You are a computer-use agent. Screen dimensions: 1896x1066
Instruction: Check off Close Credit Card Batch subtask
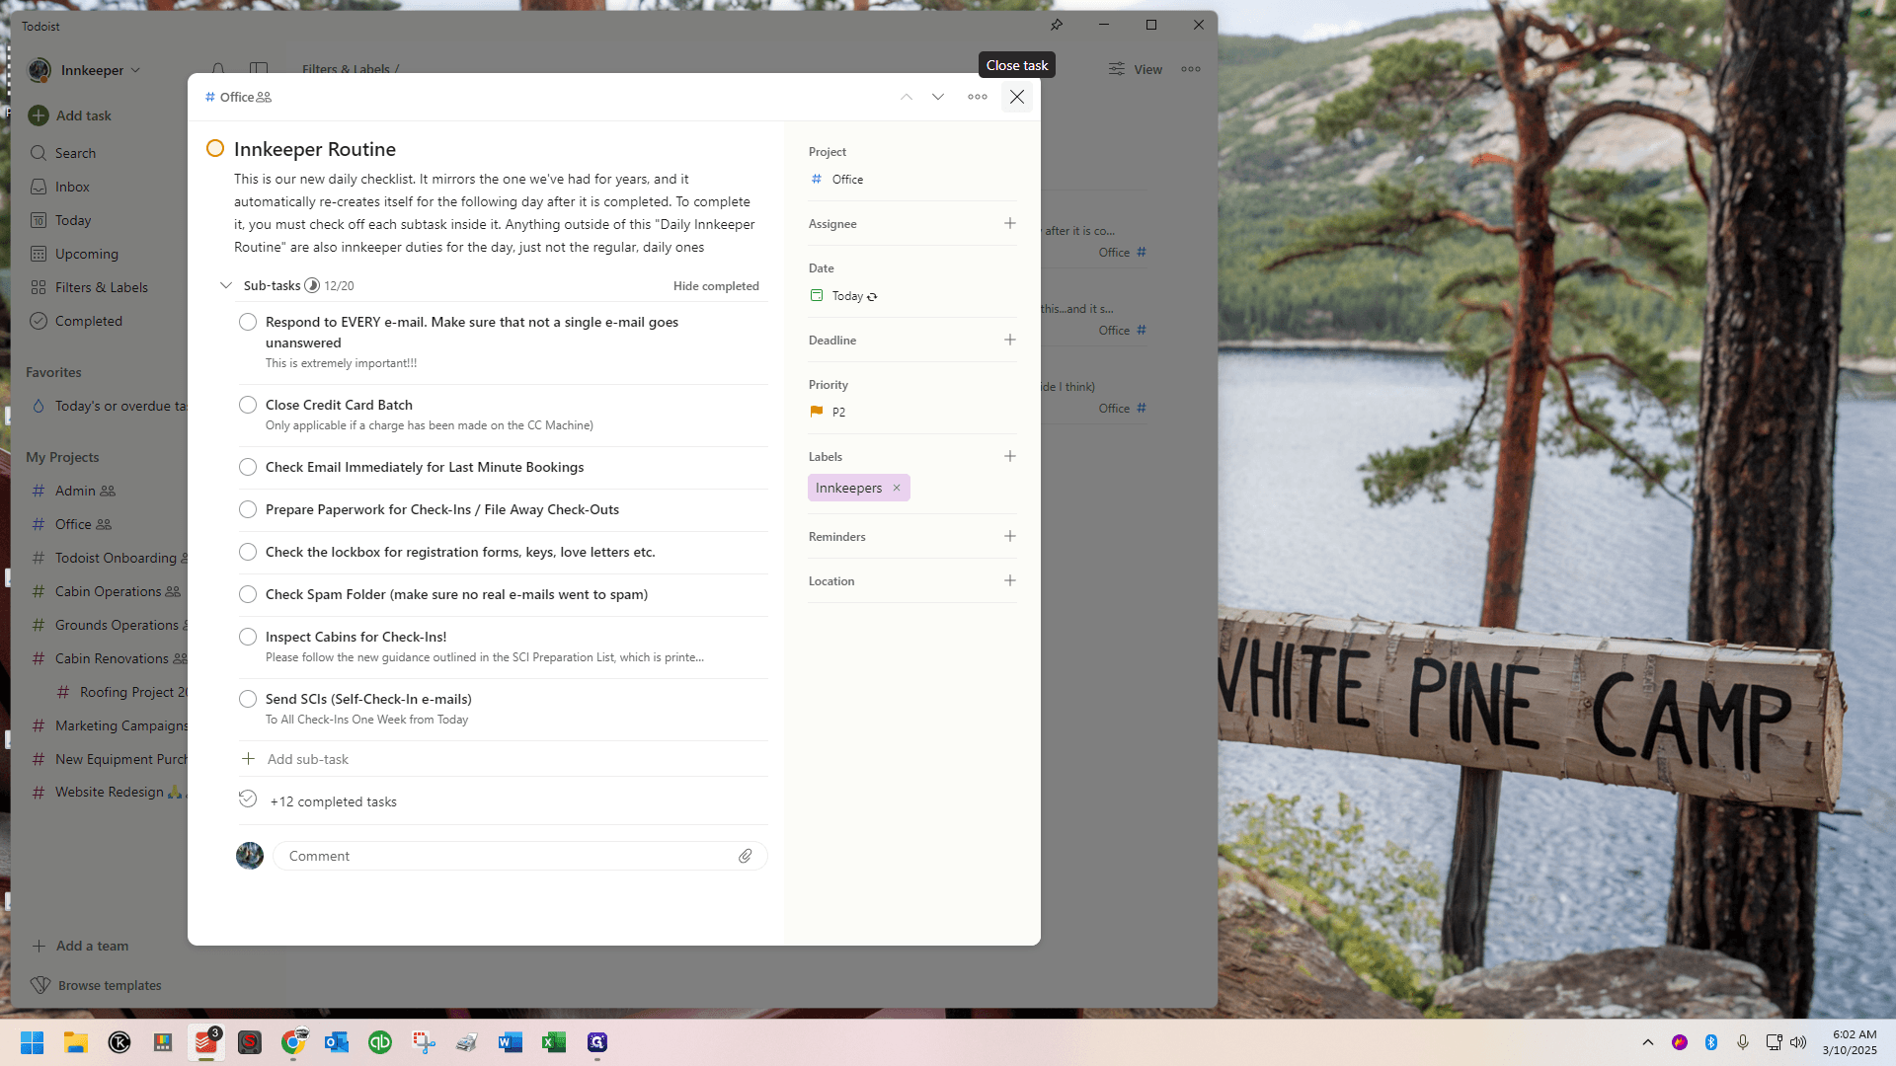(248, 405)
